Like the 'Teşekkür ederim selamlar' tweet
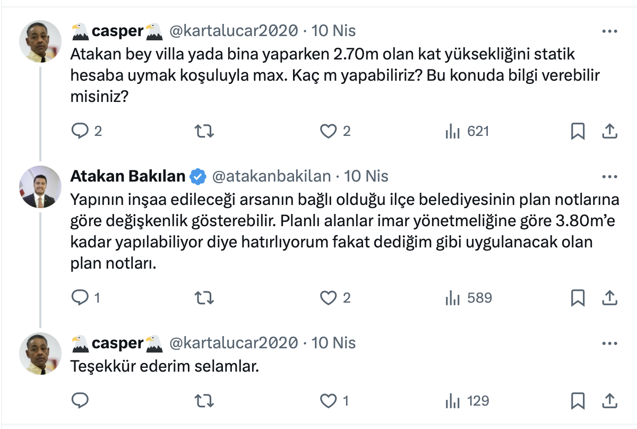The height and width of the screenshot is (429, 637). pyautogui.click(x=330, y=401)
